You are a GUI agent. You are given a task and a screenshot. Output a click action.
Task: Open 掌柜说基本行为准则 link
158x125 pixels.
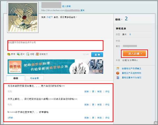click(x=131, y=78)
